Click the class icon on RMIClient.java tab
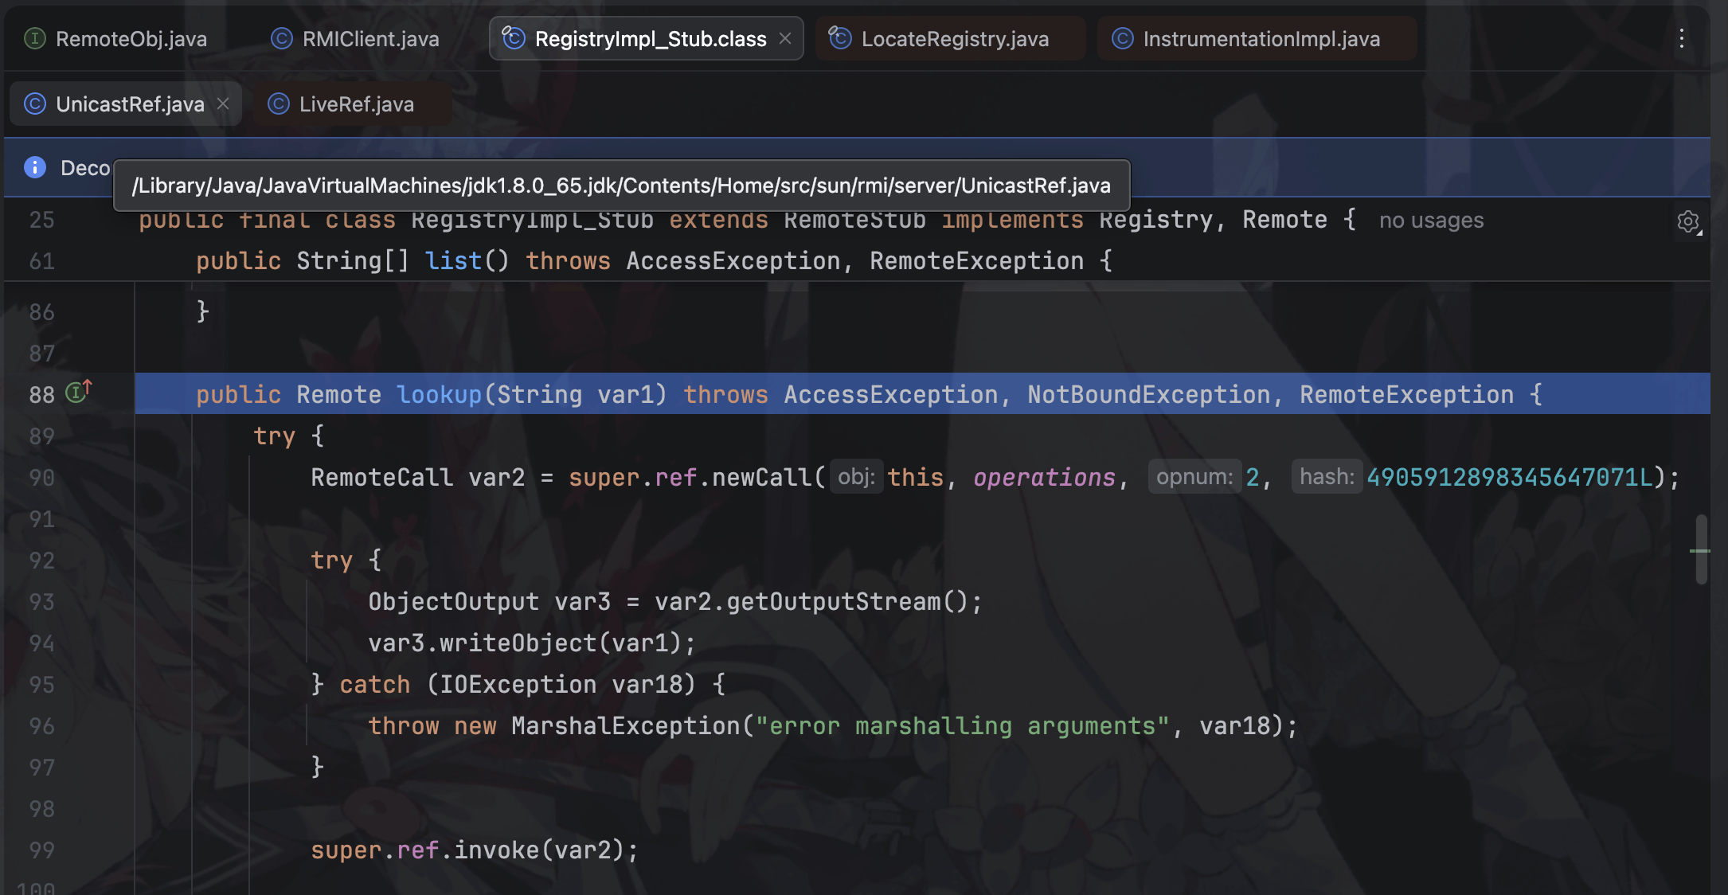1728x895 pixels. (282, 37)
